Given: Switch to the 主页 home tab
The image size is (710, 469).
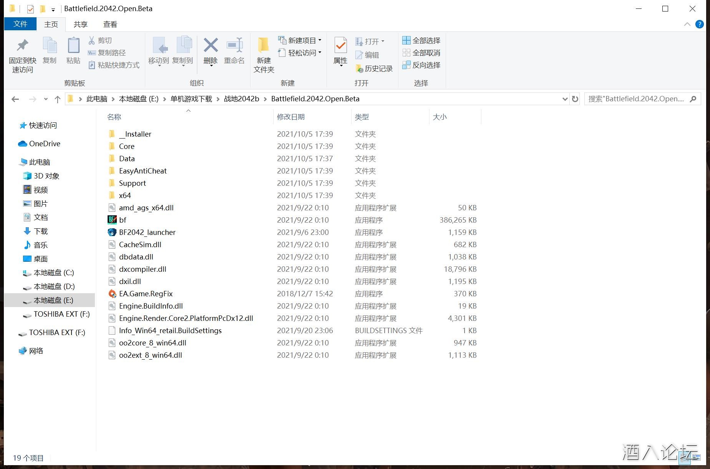Looking at the screenshot, I should point(51,24).
